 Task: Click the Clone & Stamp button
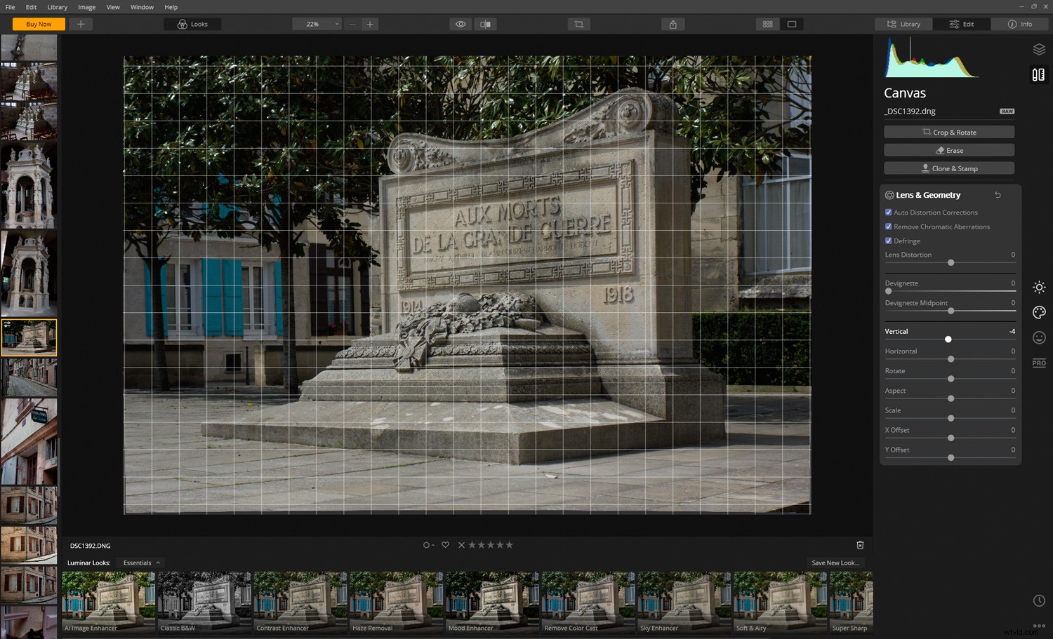(x=949, y=168)
